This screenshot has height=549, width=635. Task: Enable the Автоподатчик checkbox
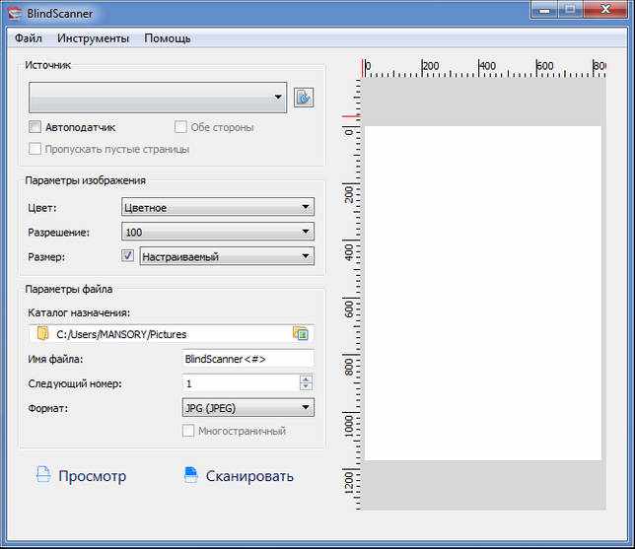tap(35, 127)
